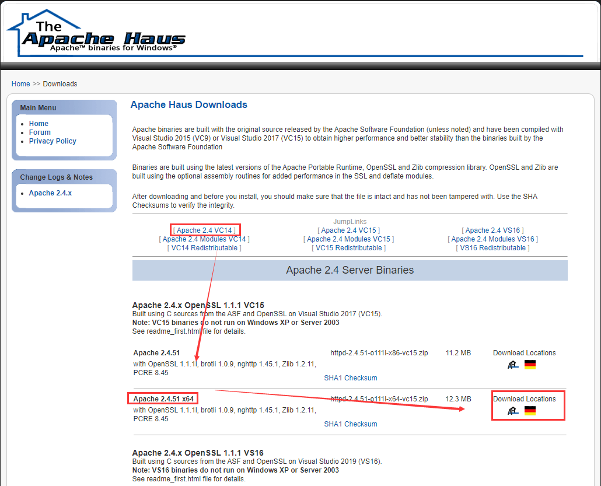Click the Download Locations label for x86
Viewport: 601px width, 486px height.
pyautogui.click(x=525, y=353)
